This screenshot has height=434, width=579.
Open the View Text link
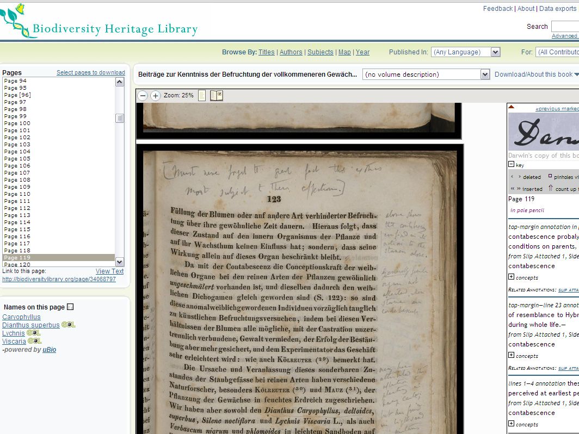pos(109,271)
